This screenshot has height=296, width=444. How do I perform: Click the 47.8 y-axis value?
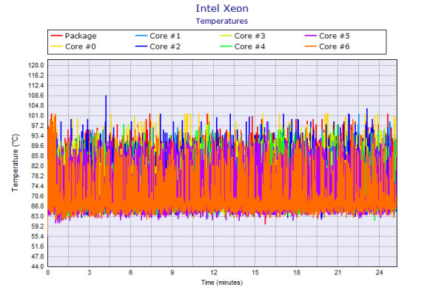[x=38, y=256]
